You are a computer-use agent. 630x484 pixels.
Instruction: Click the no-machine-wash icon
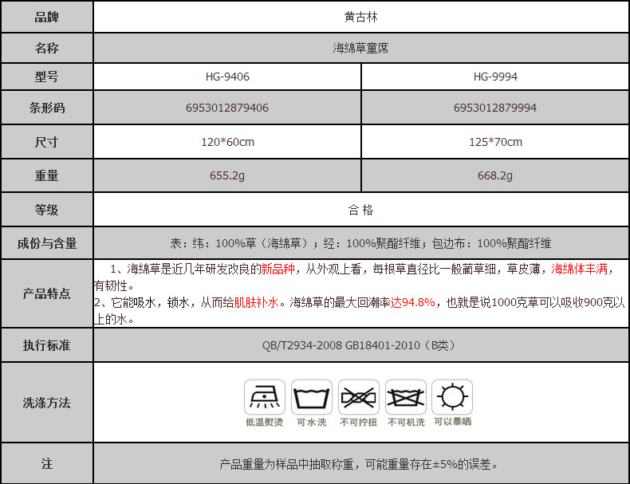405,397
